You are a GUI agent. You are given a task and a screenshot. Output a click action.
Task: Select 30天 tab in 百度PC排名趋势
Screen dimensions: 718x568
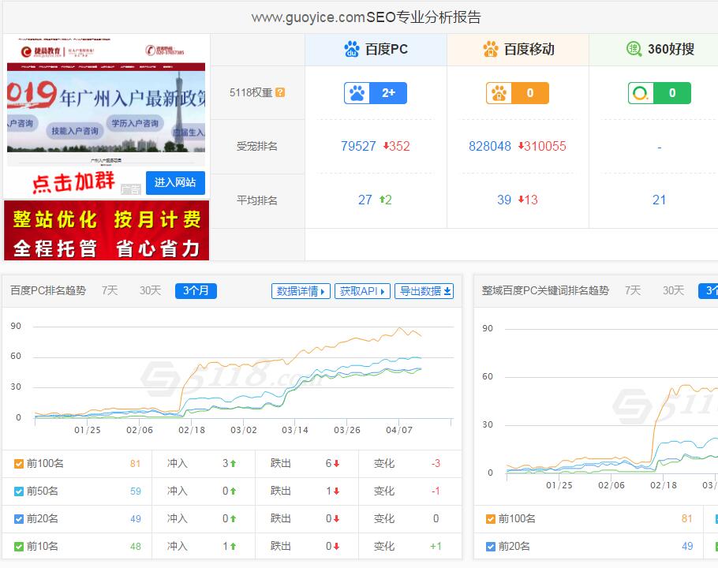coord(150,290)
